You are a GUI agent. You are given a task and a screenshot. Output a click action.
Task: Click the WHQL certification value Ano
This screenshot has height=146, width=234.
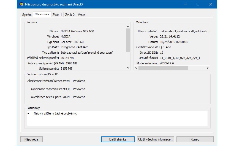(168, 47)
